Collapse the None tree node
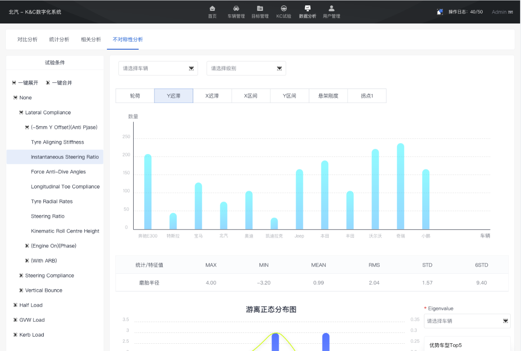The image size is (521, 351). 15,98
